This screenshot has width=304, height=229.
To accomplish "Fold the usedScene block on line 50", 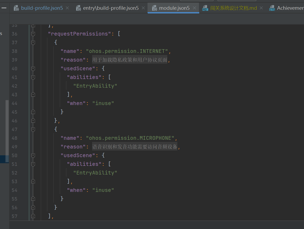I will point(33,156).
